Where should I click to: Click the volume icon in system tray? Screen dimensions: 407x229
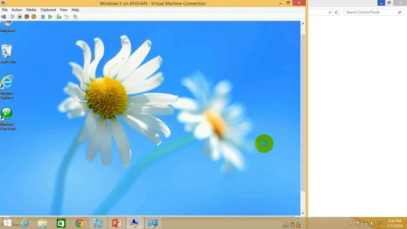[x=371, y=223]
